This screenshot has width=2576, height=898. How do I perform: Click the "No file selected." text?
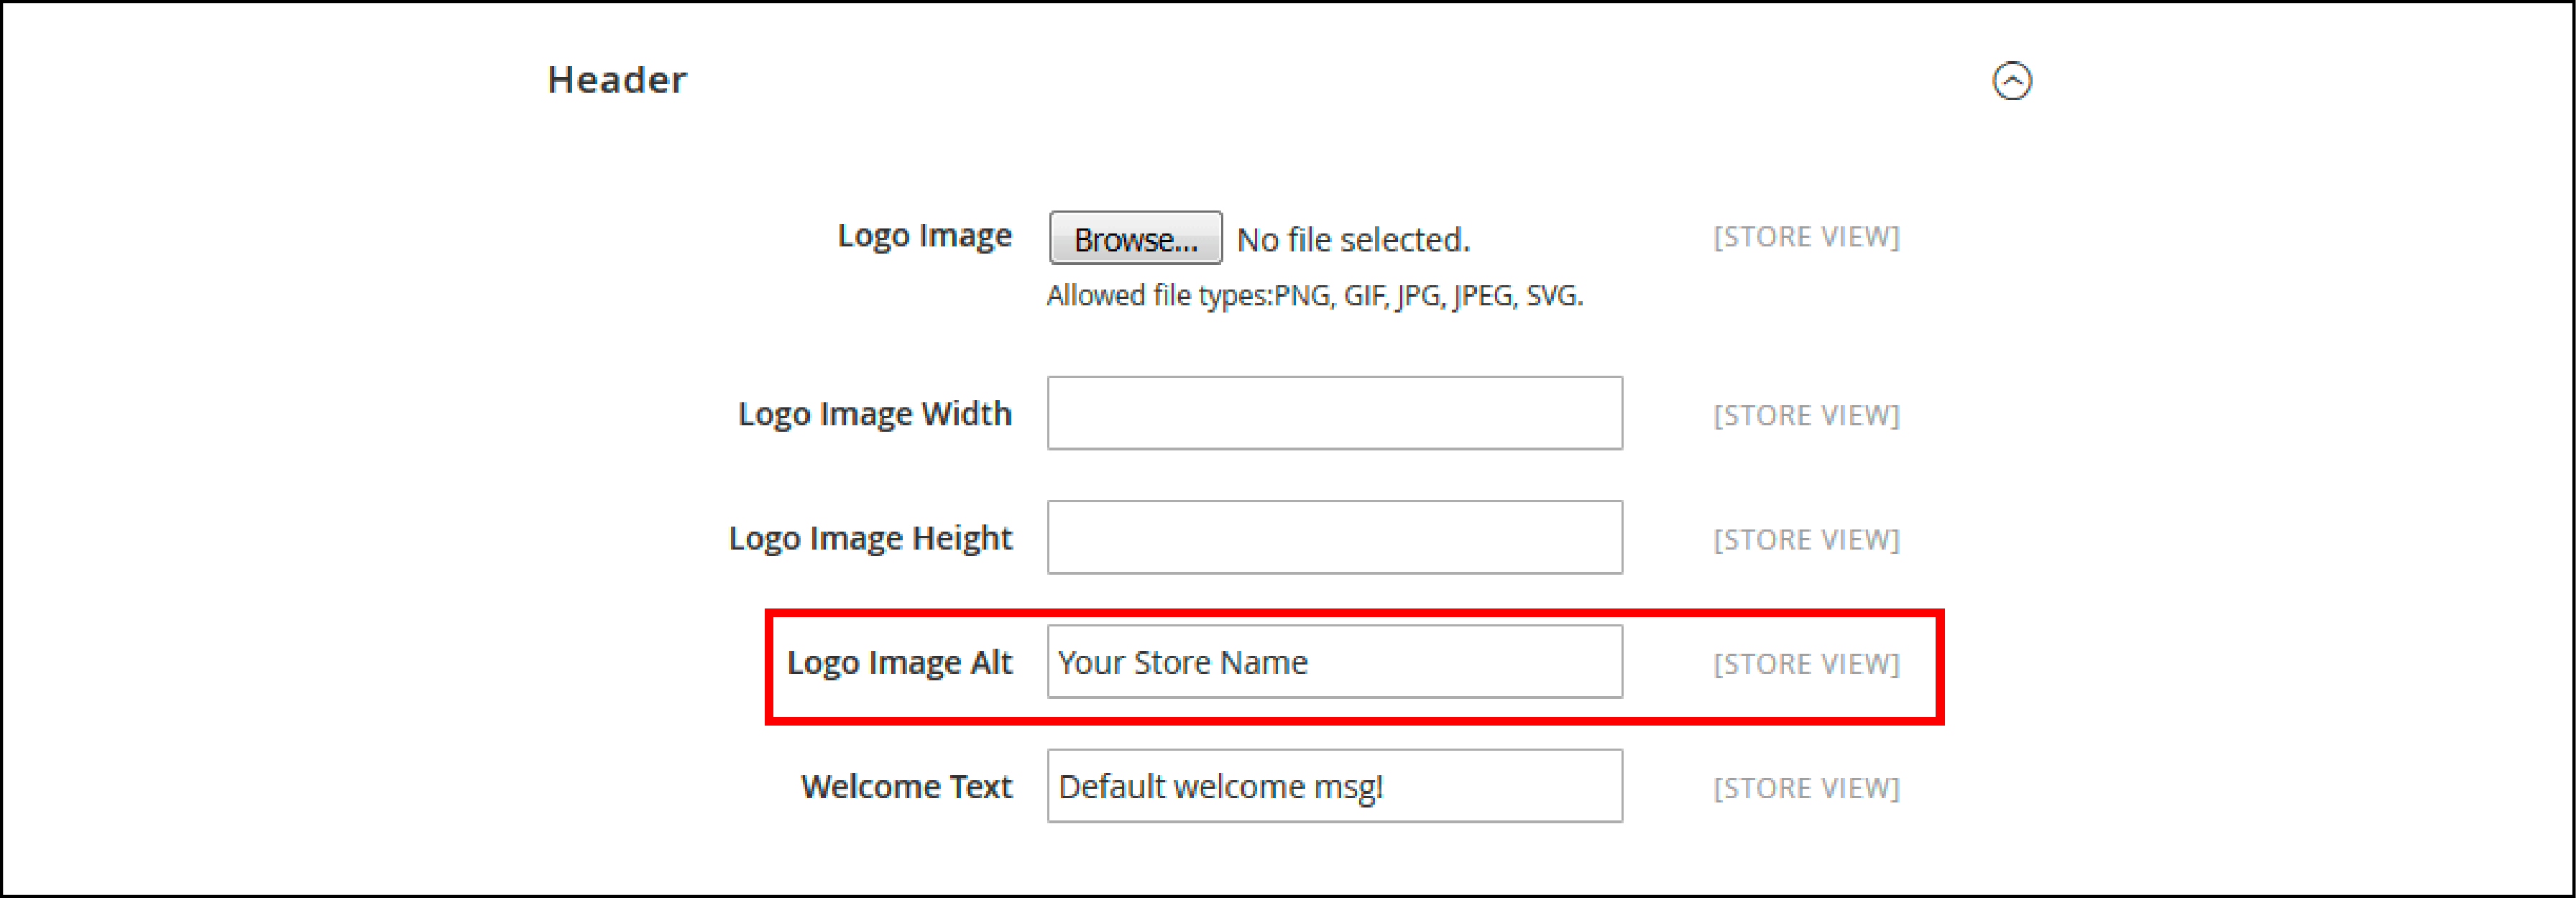1353,240
